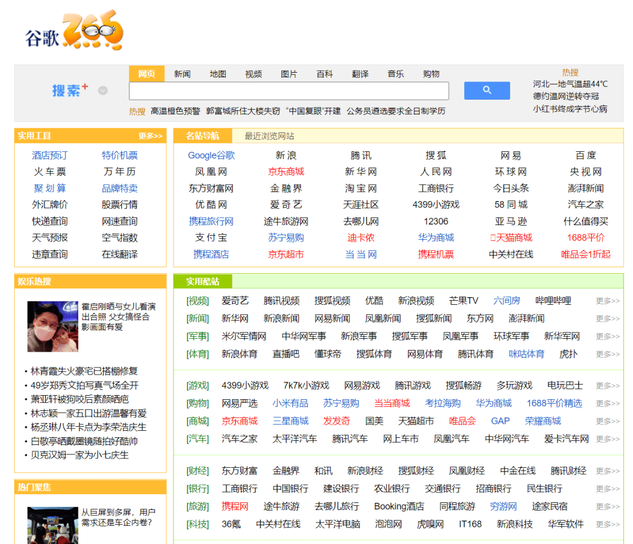Viewport: 633px width, 544px height.
Task: Open the 霍启刚 entertainment photo thumbnail
Action: tap(52, 327)
